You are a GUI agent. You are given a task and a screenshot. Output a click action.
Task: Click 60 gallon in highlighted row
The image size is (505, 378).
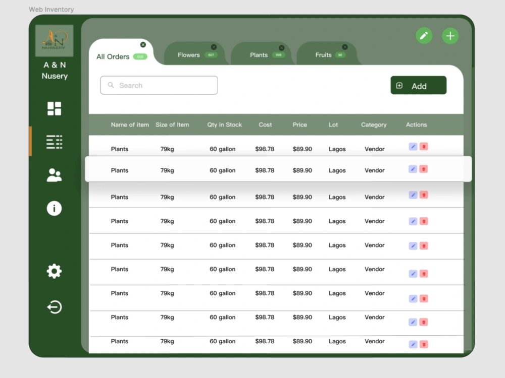click(223, 170)
